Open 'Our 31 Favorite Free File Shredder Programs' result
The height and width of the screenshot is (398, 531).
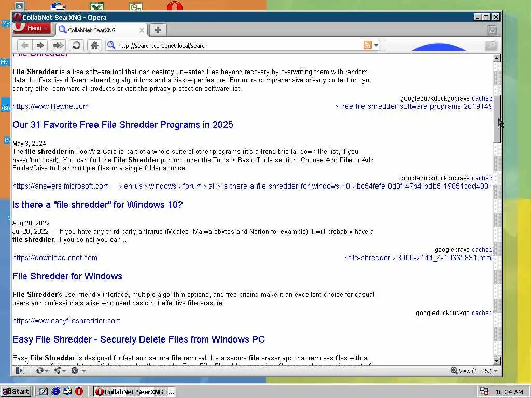(x=122, y=125)
